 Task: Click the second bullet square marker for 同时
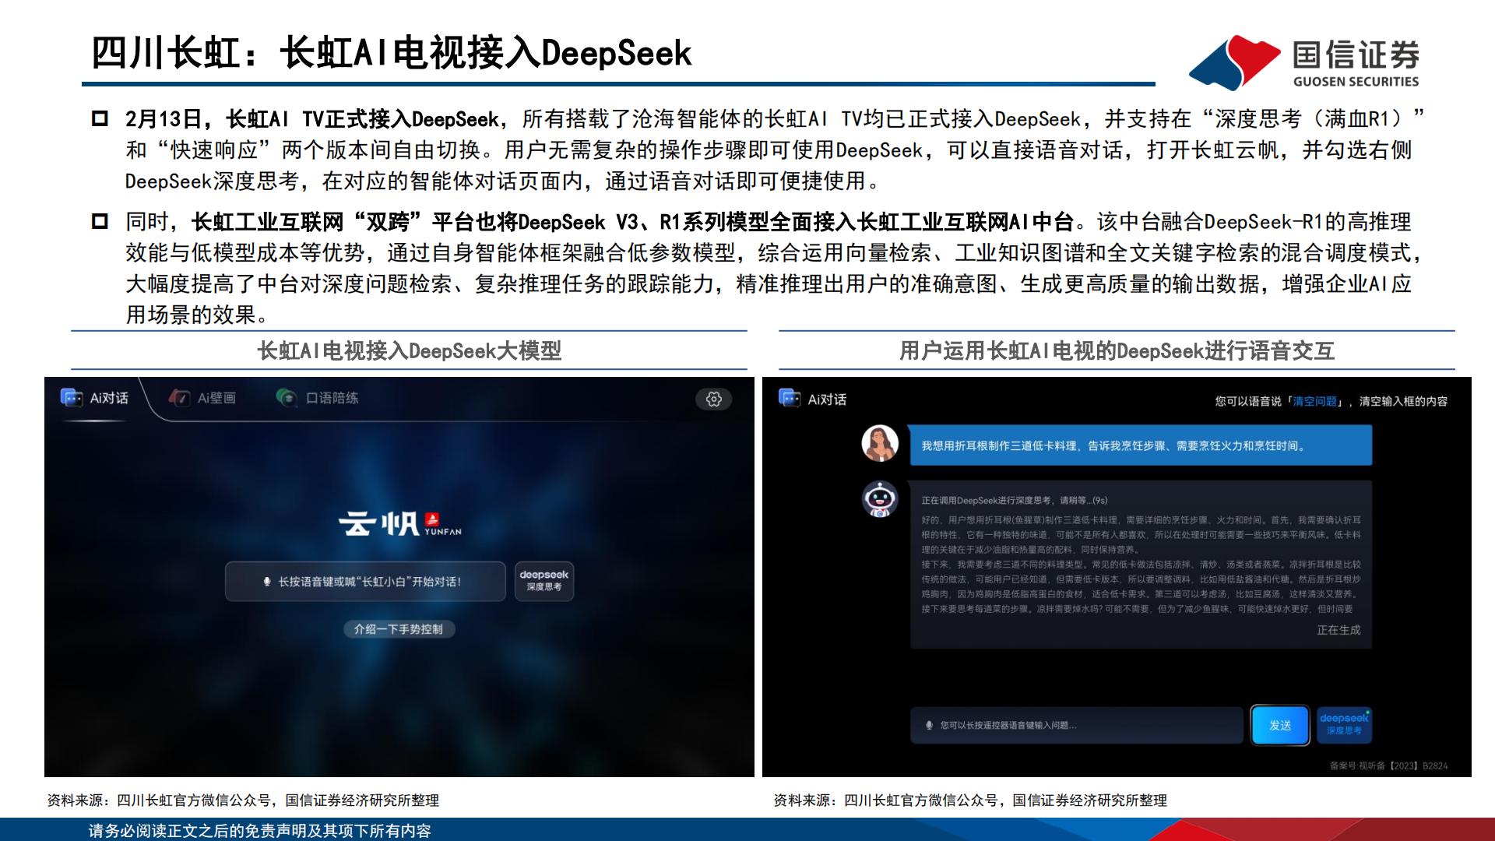tap(100, 221)
